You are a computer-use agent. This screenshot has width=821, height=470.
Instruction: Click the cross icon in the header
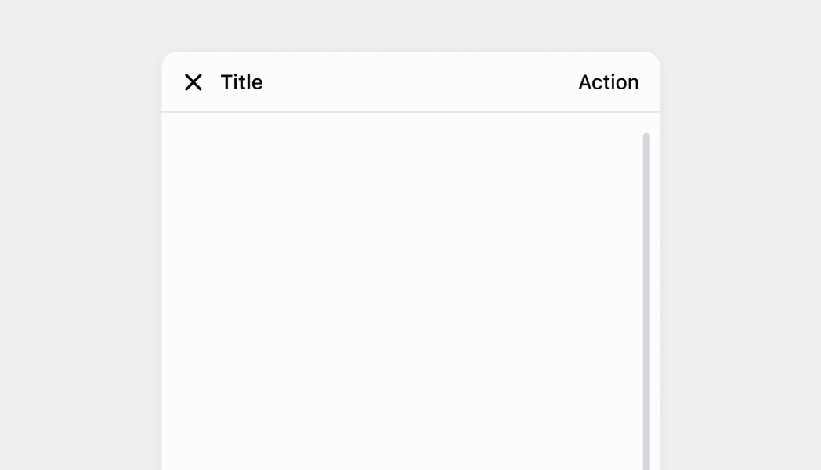[193, 82]
